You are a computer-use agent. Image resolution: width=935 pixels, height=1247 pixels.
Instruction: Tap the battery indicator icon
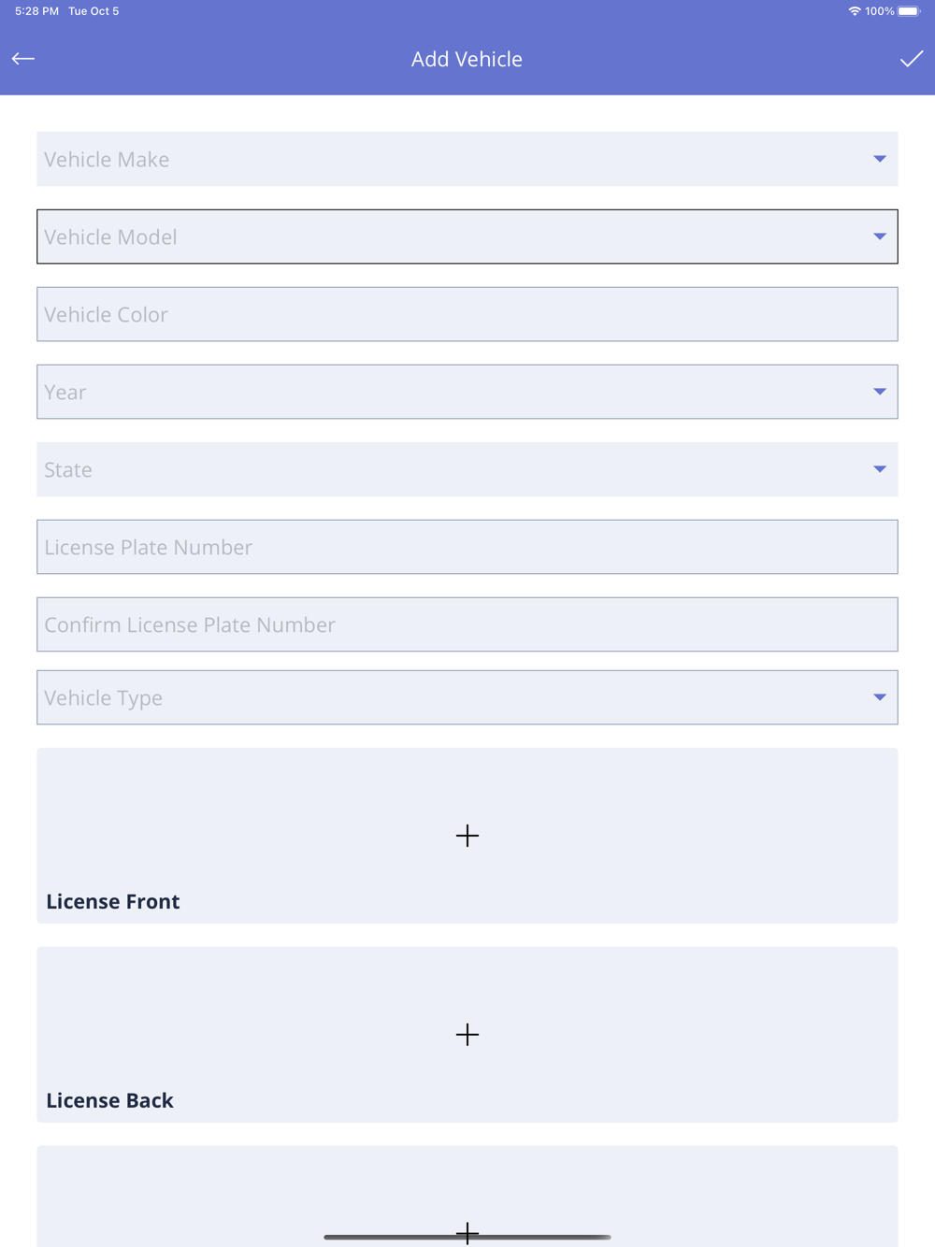(x=909, y=11)
